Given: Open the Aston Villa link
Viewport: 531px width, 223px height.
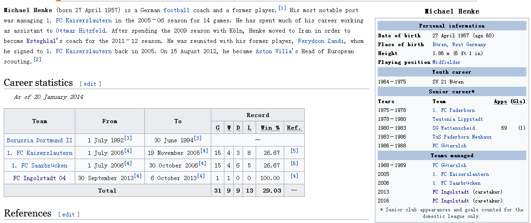Looking at the screenshot, I should [276, 51].
